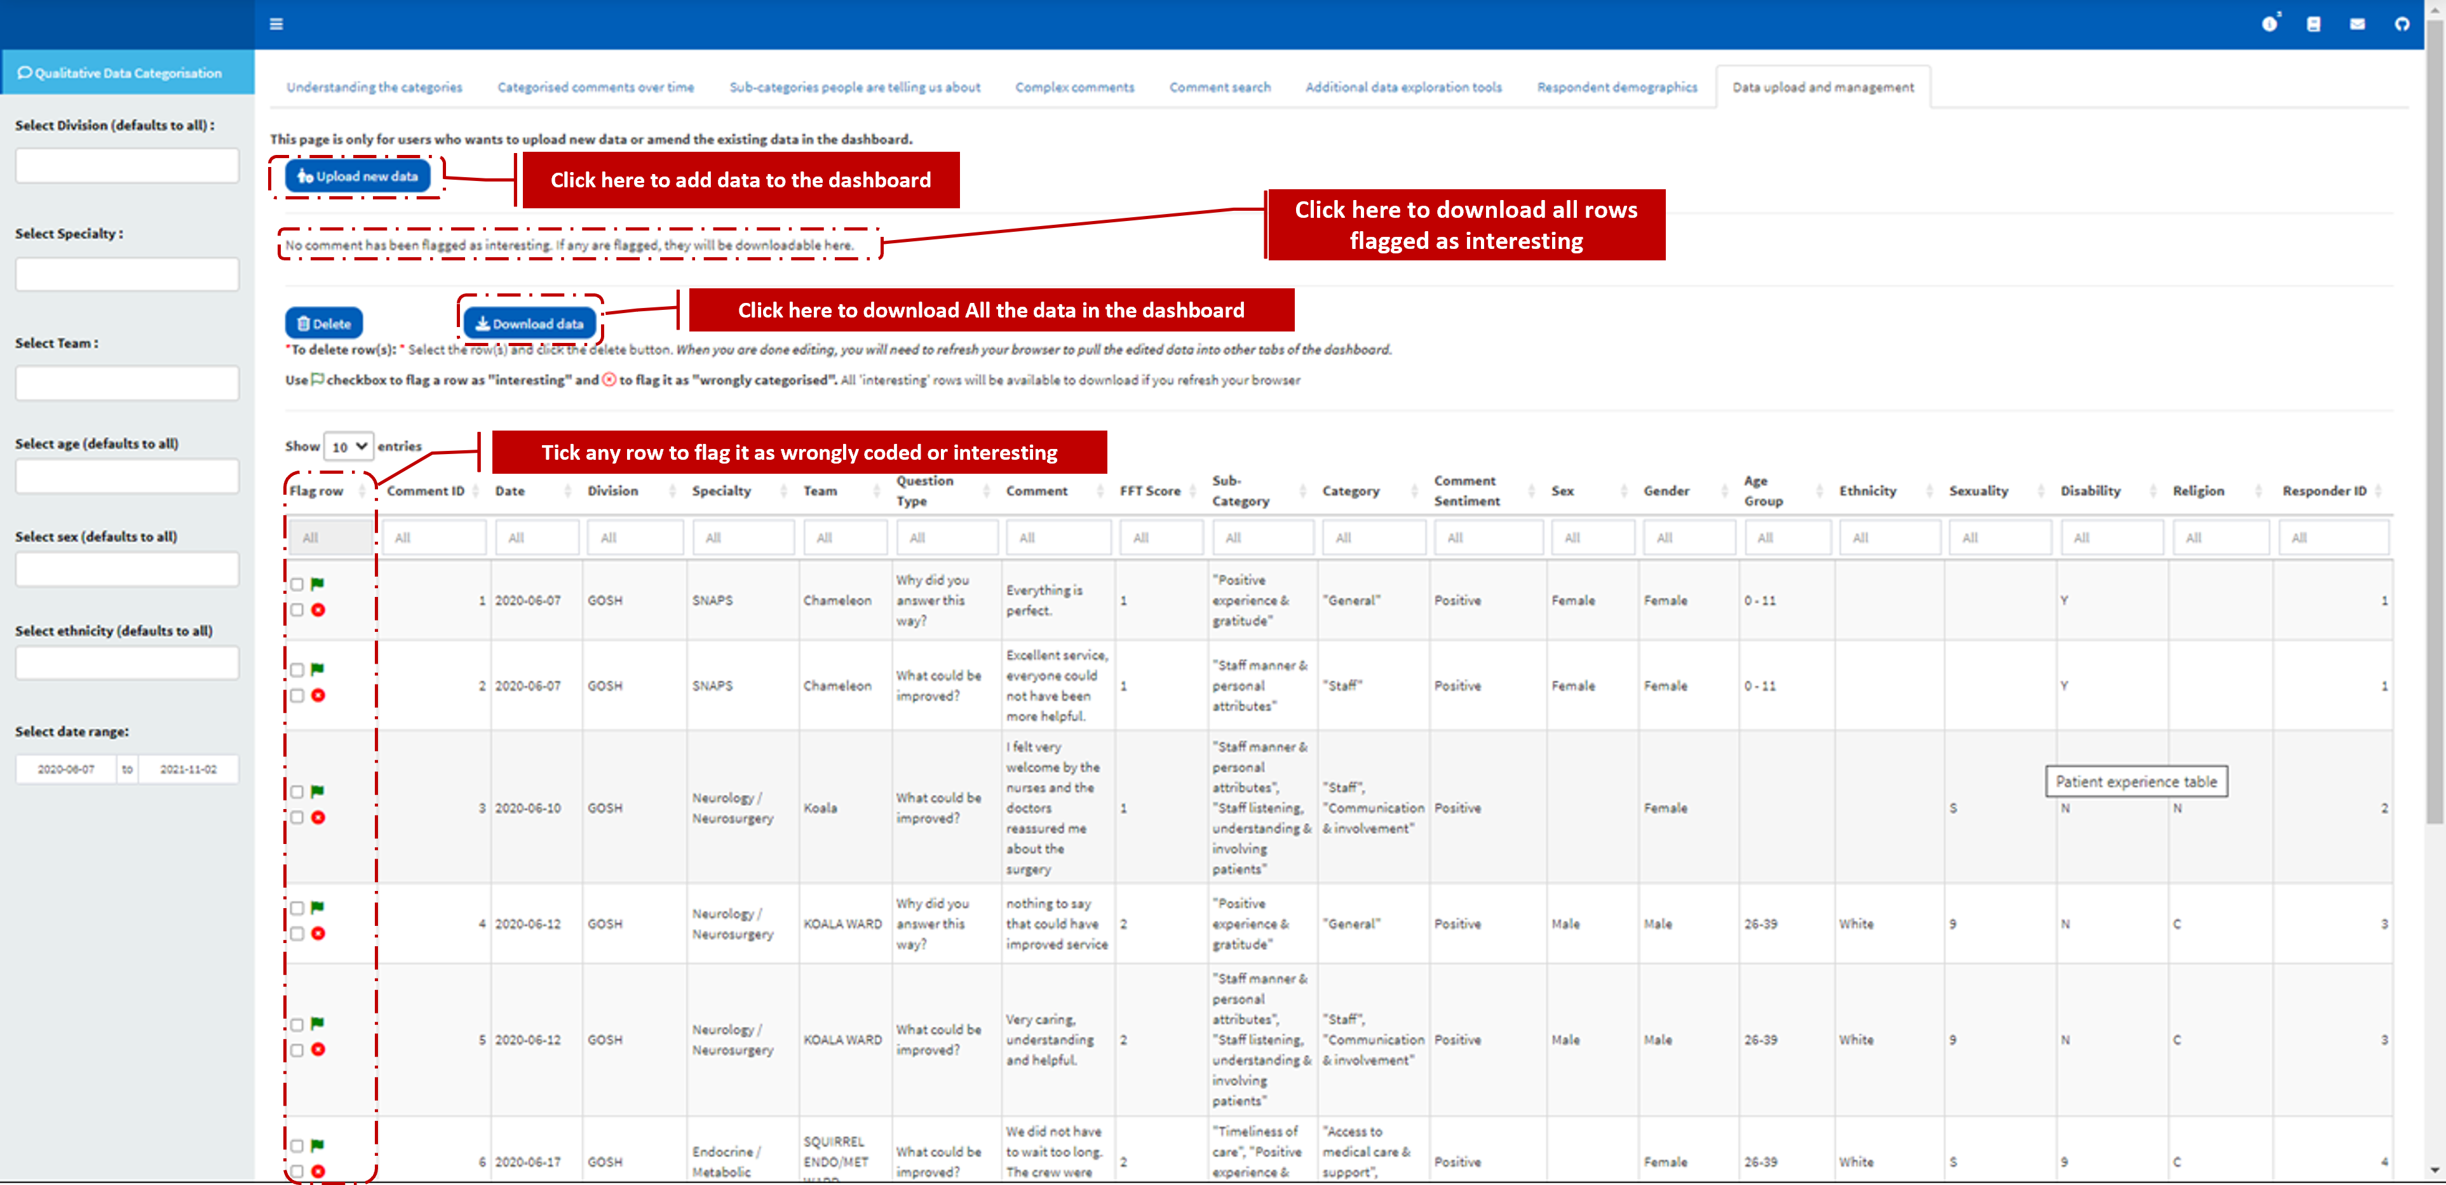Open the documentation book icon
2446x1185 pixels.
pos(2313,23)
